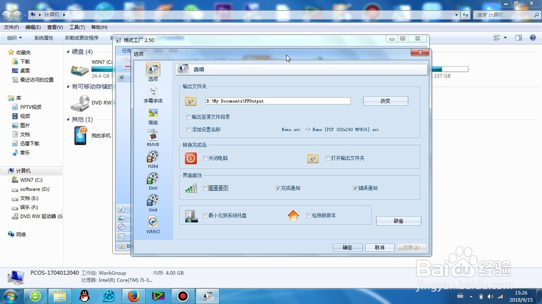Click the Explorer back navigation arrow
This screenshot has height=304, width=542.
(6, 15)
